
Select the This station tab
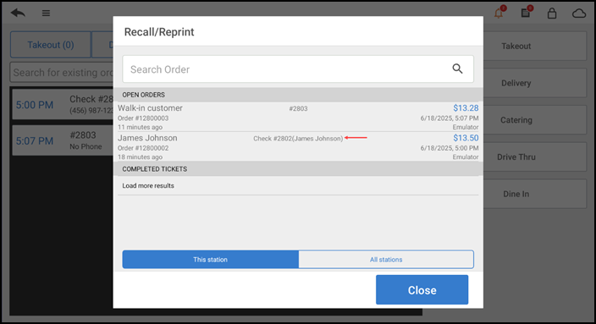(x=210, y=260)
